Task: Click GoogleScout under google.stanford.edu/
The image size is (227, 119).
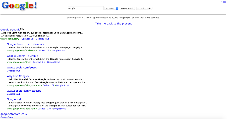Action: tap(7, 117)
